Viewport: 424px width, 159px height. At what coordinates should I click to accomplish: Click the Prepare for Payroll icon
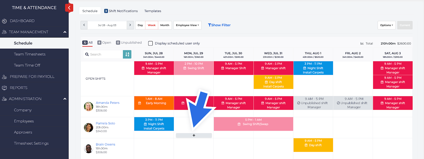pyautogui.click(x=4, y=77)
